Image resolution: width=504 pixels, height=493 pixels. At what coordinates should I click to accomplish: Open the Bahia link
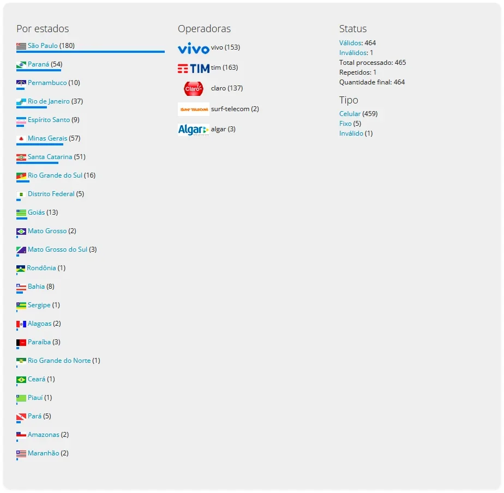tap(37, 287)
